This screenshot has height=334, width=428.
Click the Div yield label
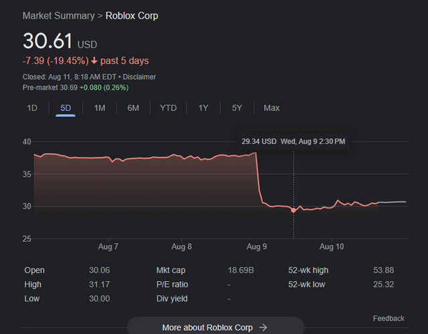click(x=172, y=299)
